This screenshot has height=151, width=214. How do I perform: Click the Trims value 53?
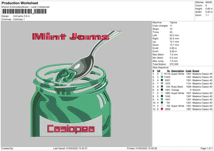(x=171, y=32)
